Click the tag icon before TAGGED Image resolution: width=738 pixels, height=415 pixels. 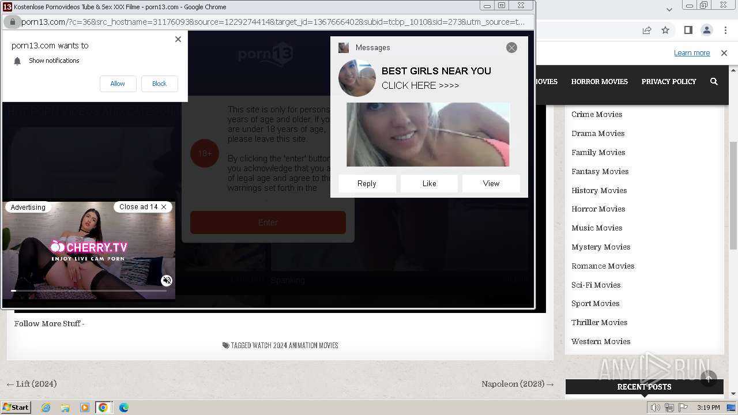pos(225,346)
